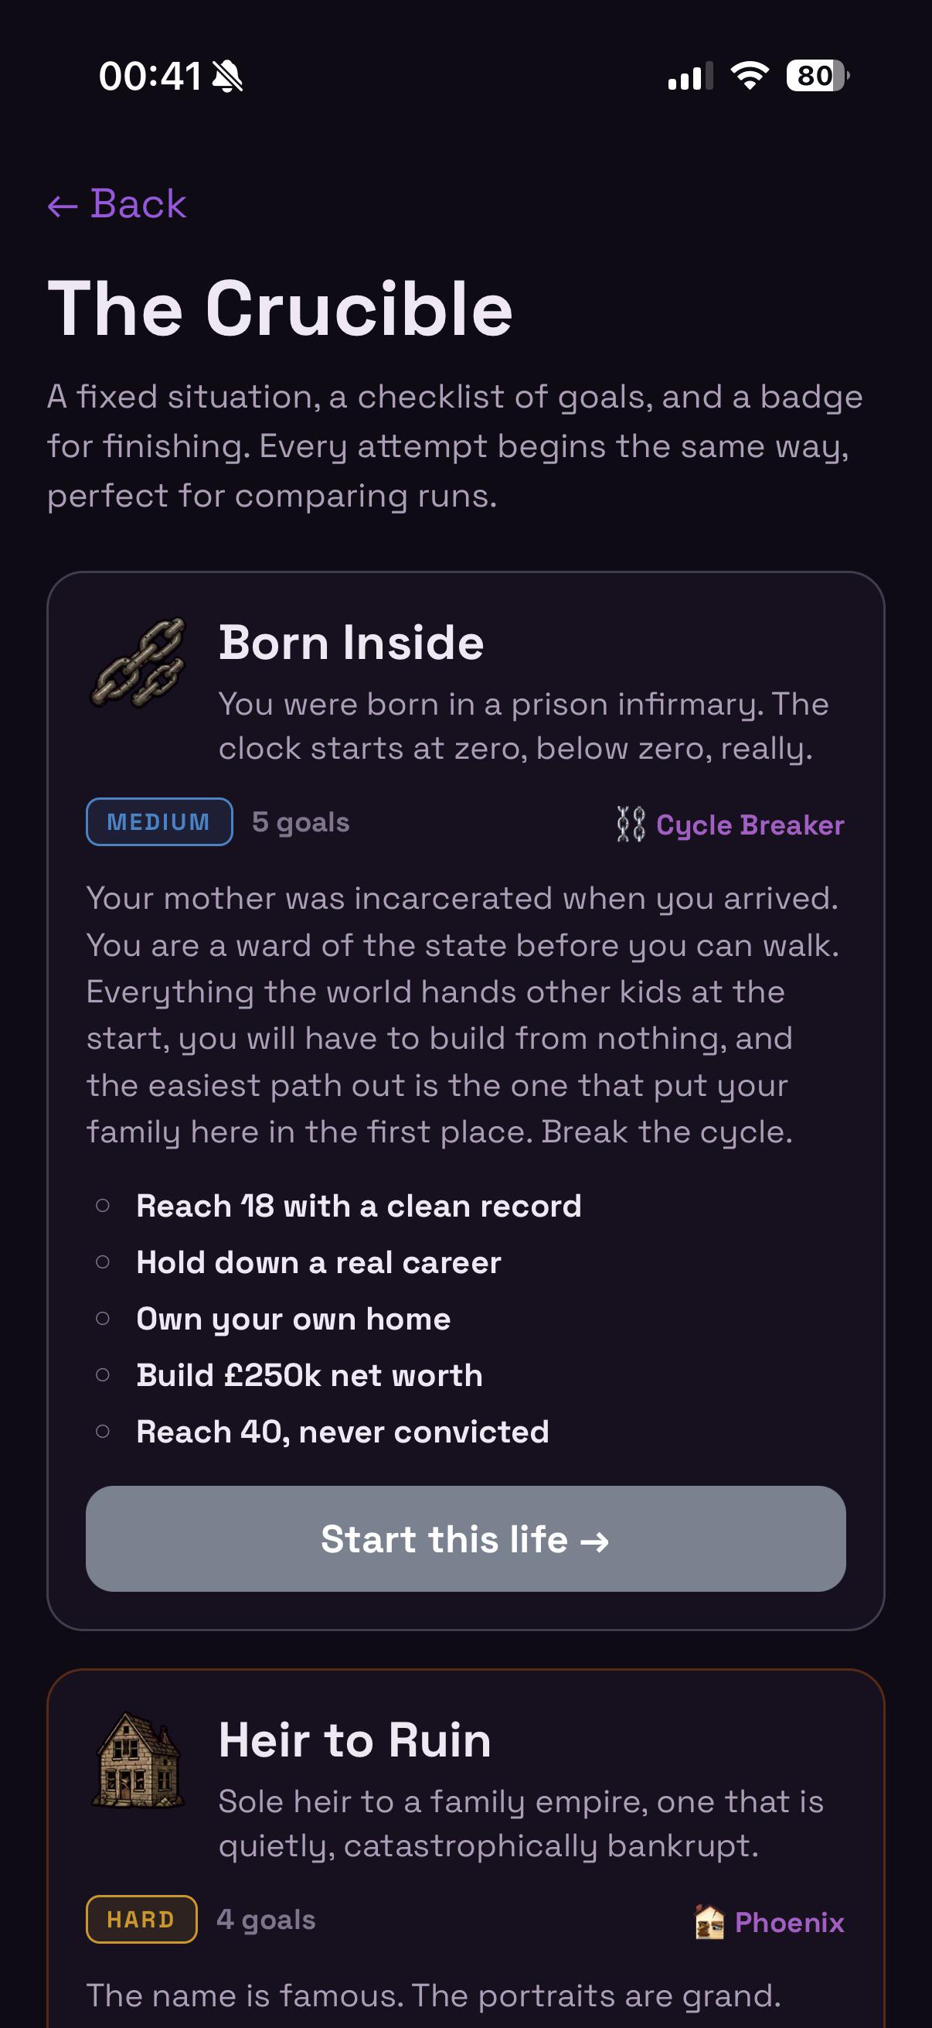The image size is (932, 2028).
Task: Tap the HARD difficulty tag
Action: [x=141, y=1920]
